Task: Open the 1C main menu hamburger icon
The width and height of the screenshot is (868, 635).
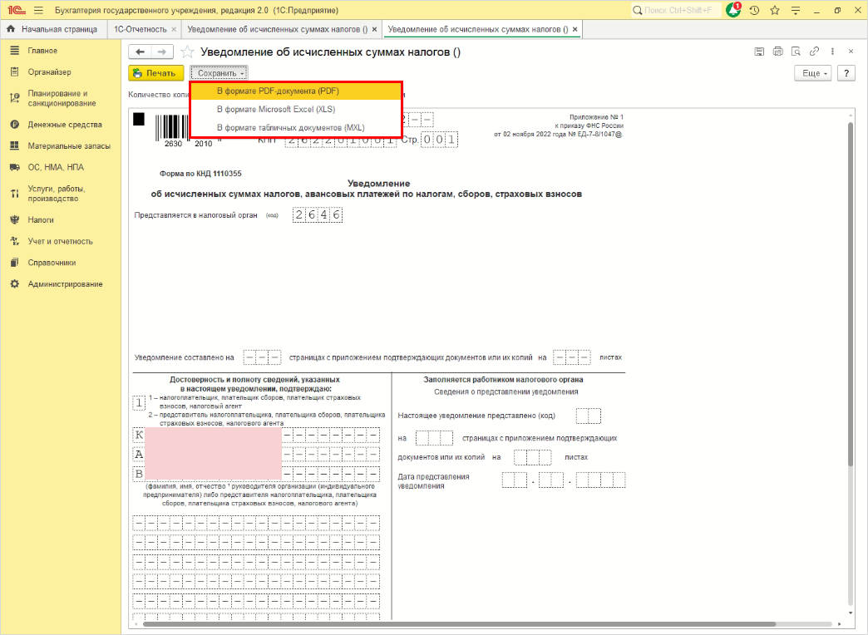Action: (x=38, y=10)
